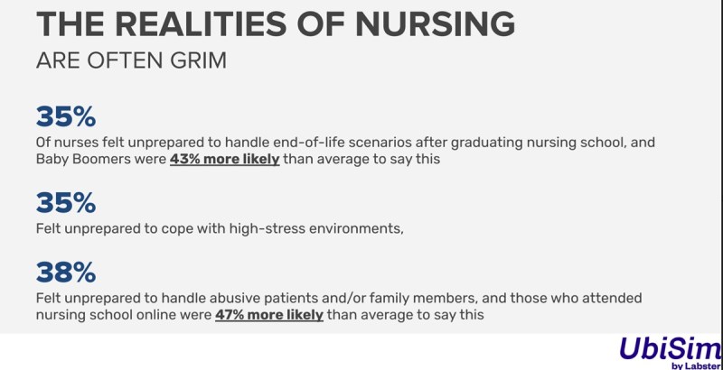Select 'THE REALITIES OF NURSING' heading
Screen dimensions: 723x370
(276, 23)
